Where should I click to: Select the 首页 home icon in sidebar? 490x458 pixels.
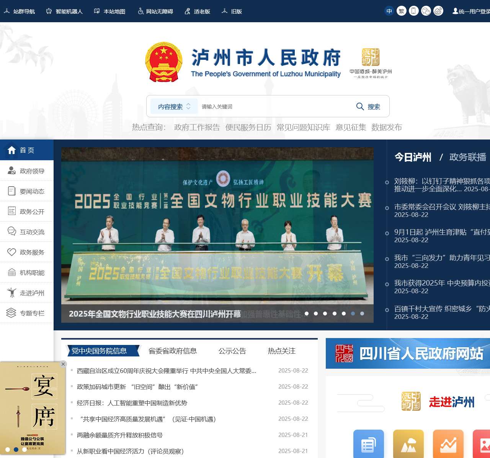pos(11,150)
